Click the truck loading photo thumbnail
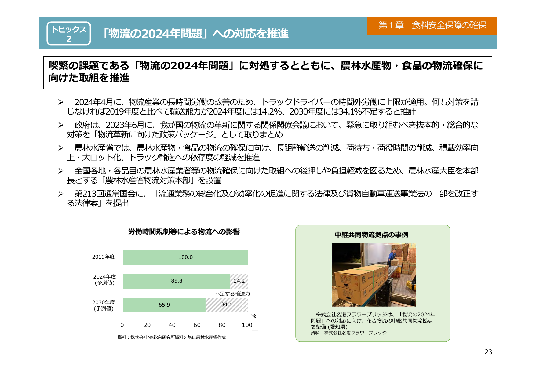The width and height of the screenshot is (536, 379). click(374, 275)
